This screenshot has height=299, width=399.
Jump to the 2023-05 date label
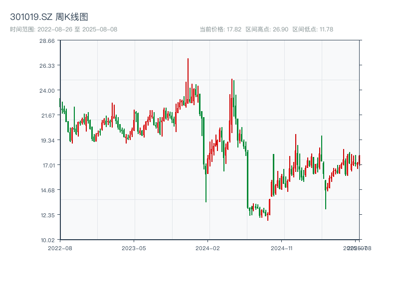click(134, 248)
